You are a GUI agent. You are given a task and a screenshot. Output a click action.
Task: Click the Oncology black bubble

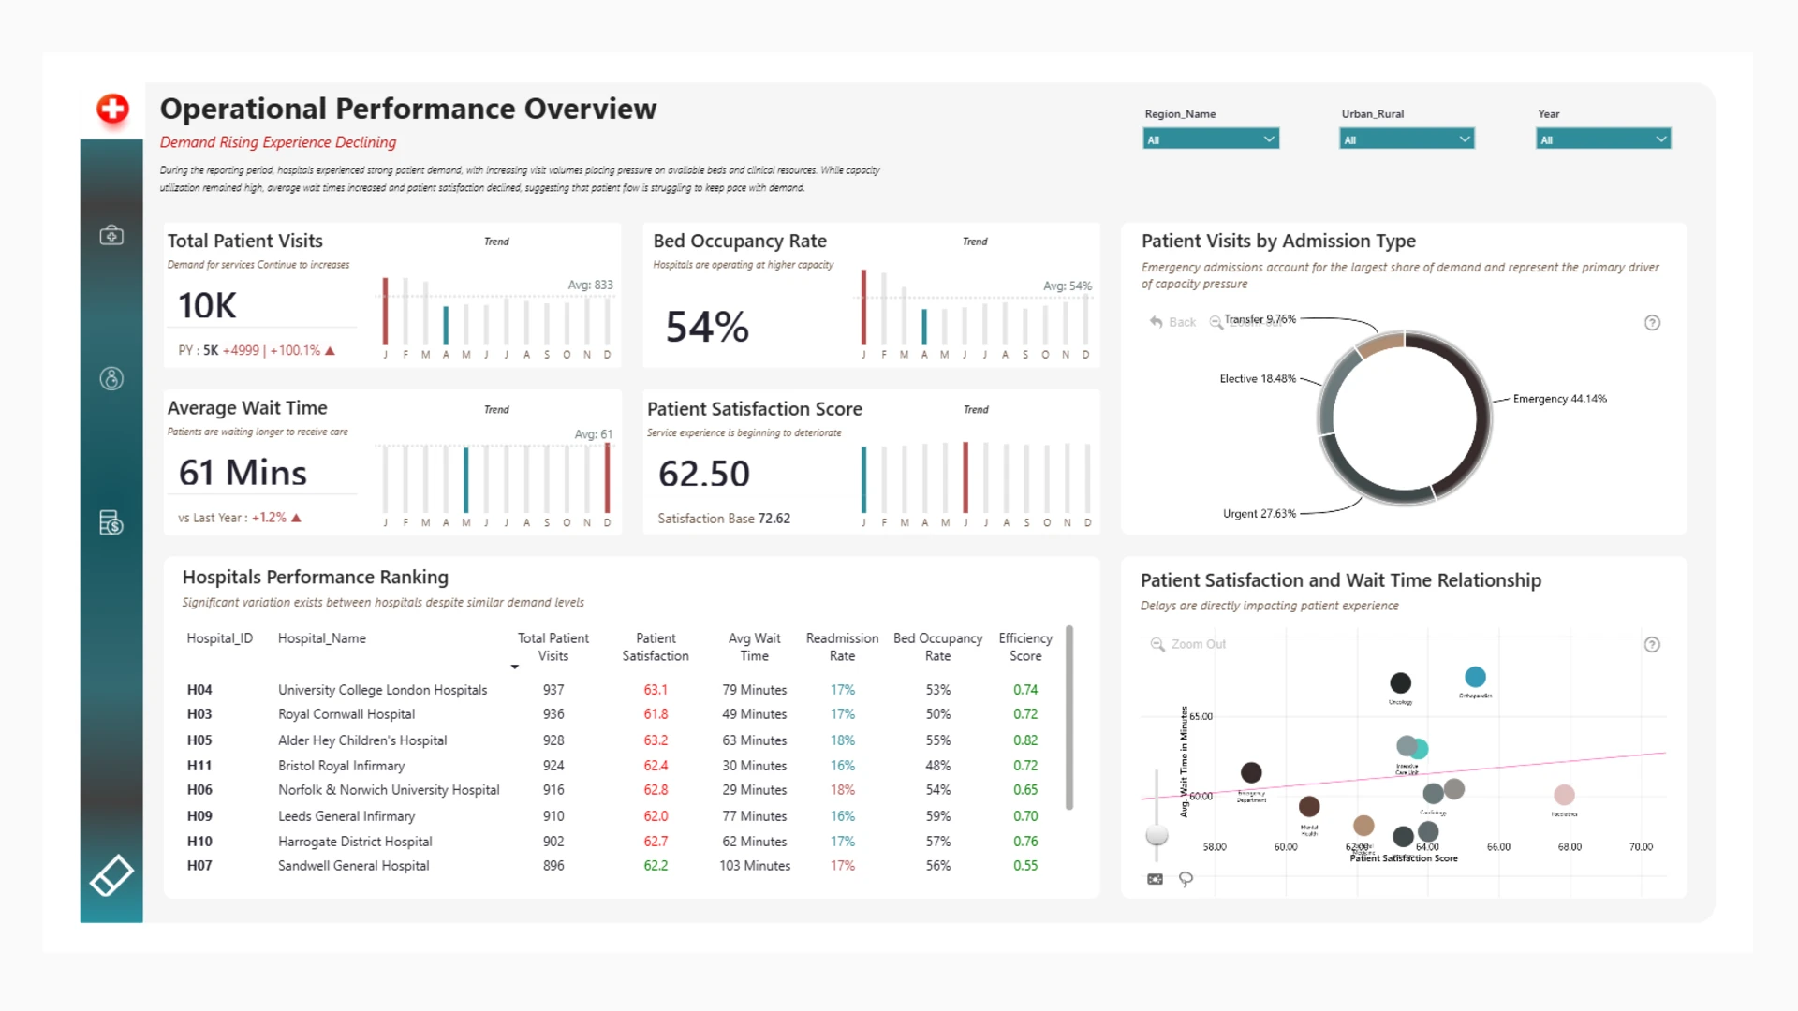[1400, 682]
